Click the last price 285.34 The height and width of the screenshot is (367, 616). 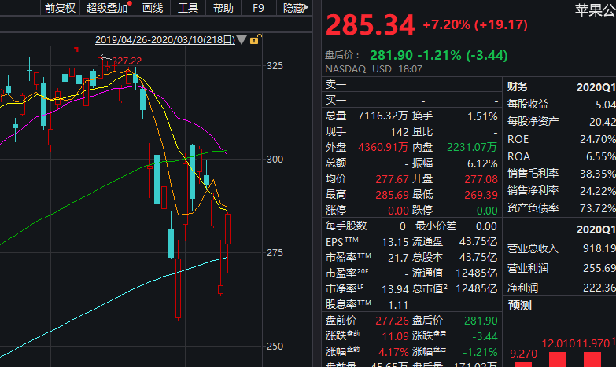tap(370, 24)
